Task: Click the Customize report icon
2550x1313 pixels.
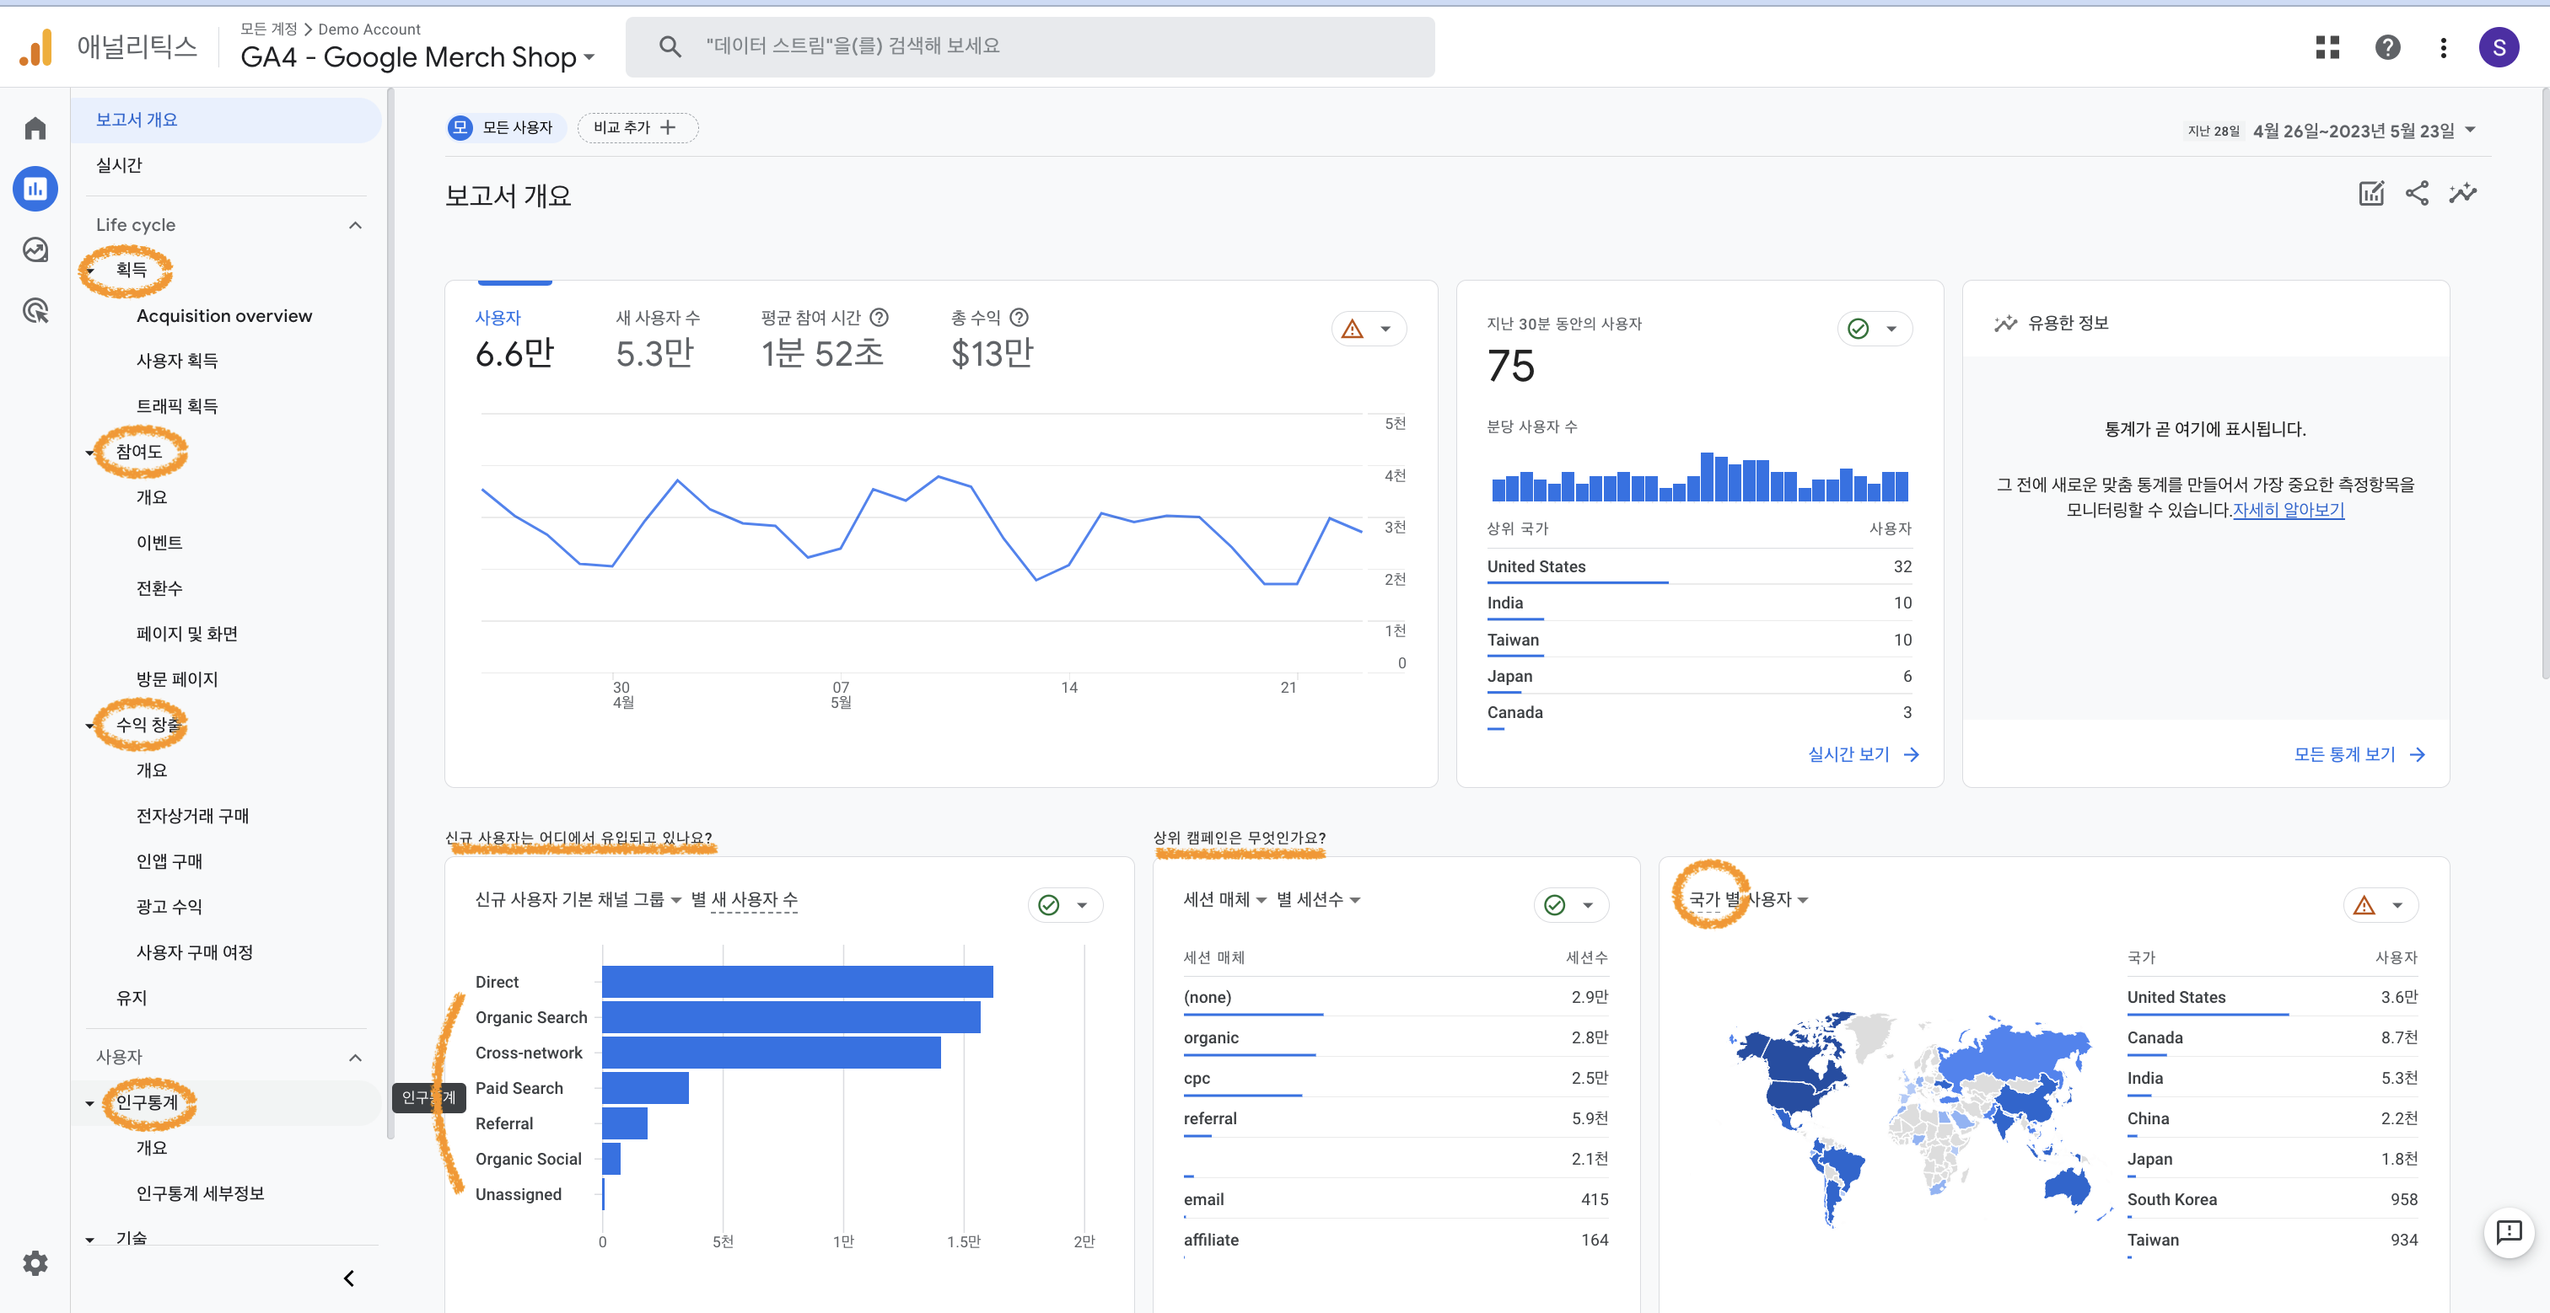Action: pos(2371,193)
